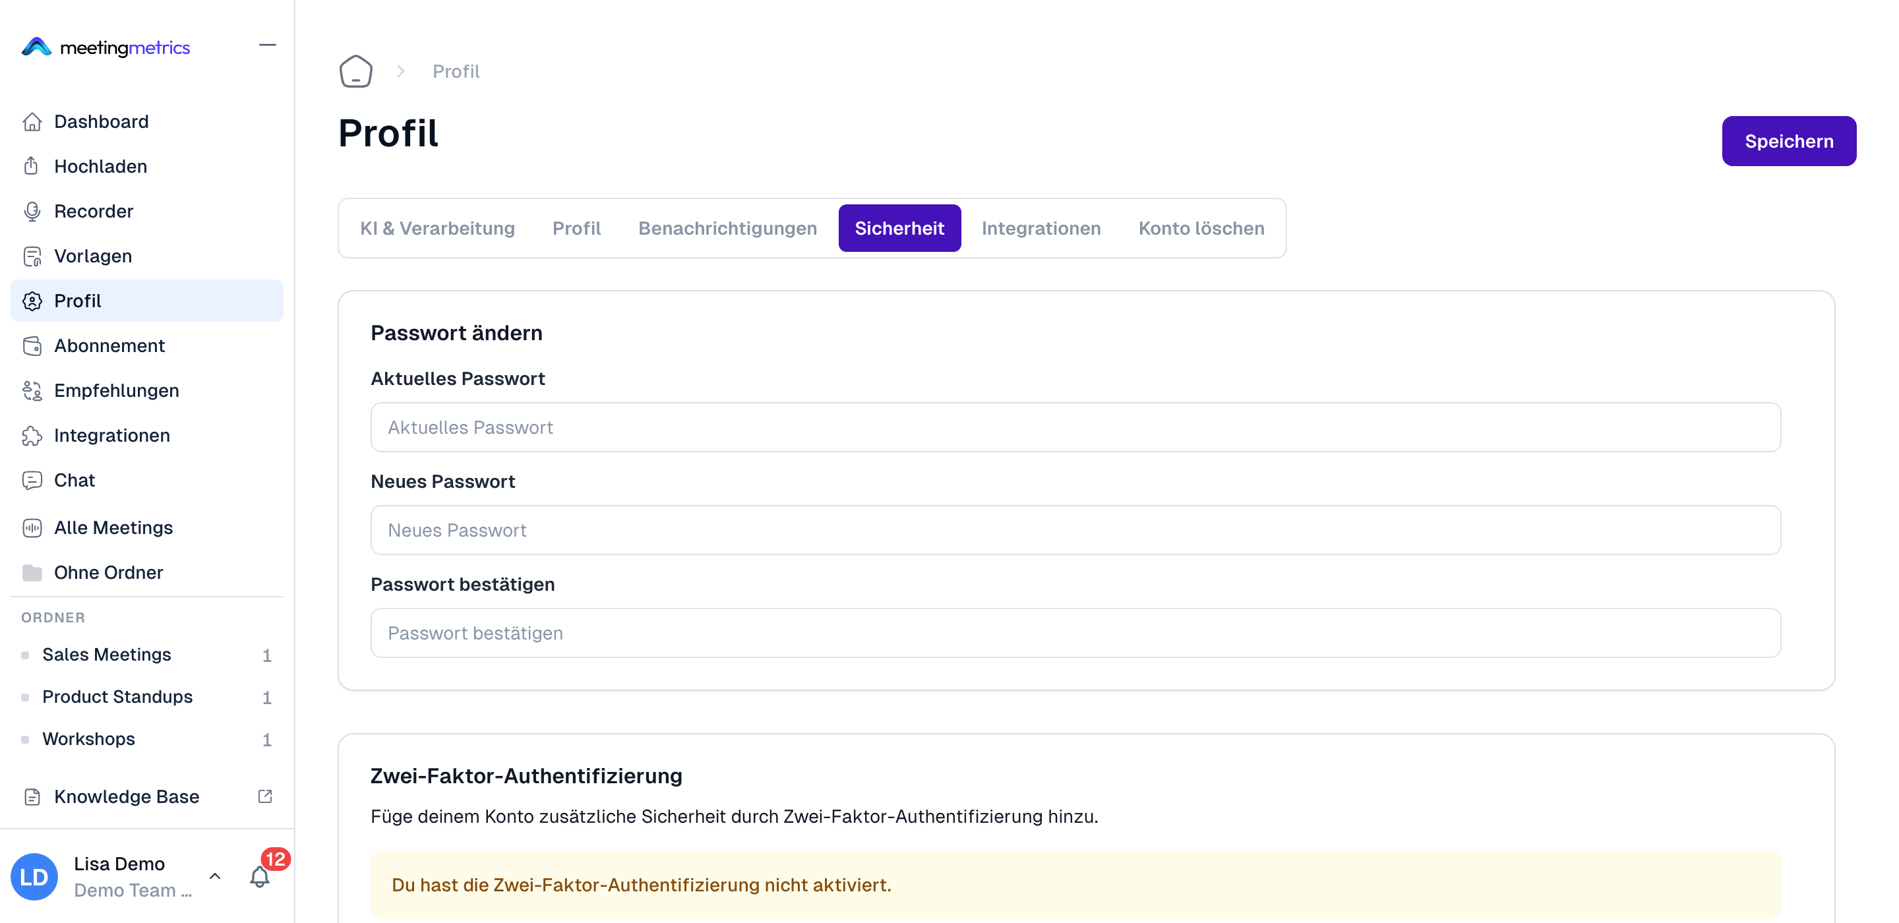
Task: Focus the Aktuelles Passwort input field
Action: 1075,428
